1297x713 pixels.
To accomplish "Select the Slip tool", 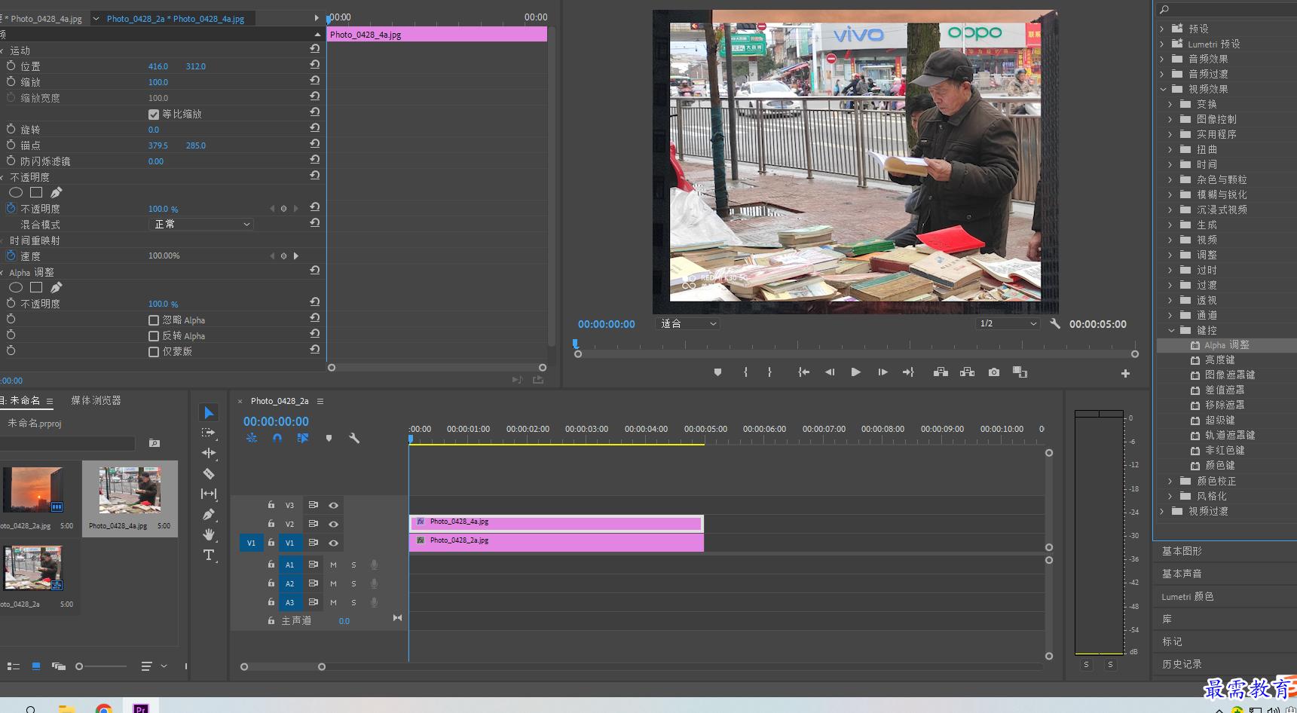I will (x=209, y=494).
